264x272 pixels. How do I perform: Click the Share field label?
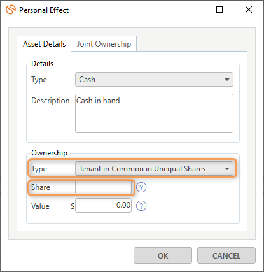coord(41,187)
